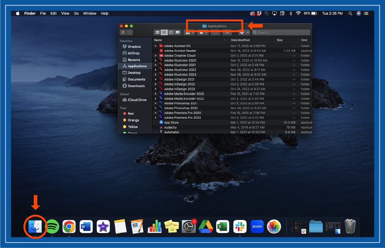Open Microsoft Excel from the Dock
This screenshot has width=385, height=248.
pos(223,227)
